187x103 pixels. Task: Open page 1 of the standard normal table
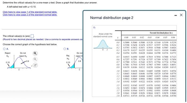pyautogui.click(x=30, y=12)
